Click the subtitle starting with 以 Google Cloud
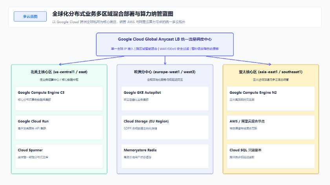 point(119,22)
